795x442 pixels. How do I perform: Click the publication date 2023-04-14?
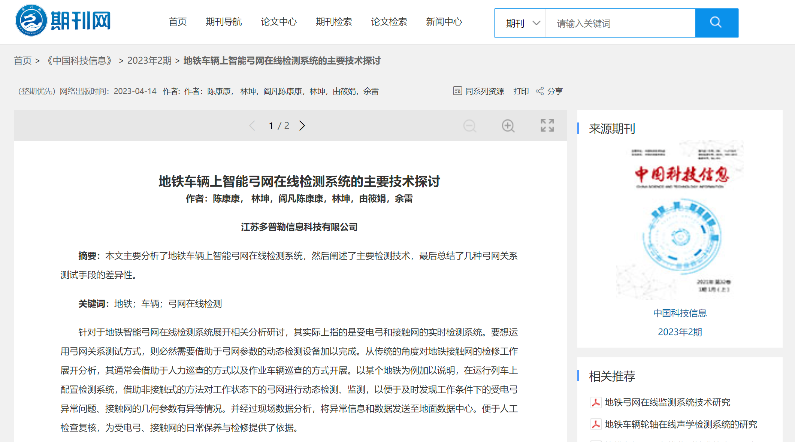135,91
